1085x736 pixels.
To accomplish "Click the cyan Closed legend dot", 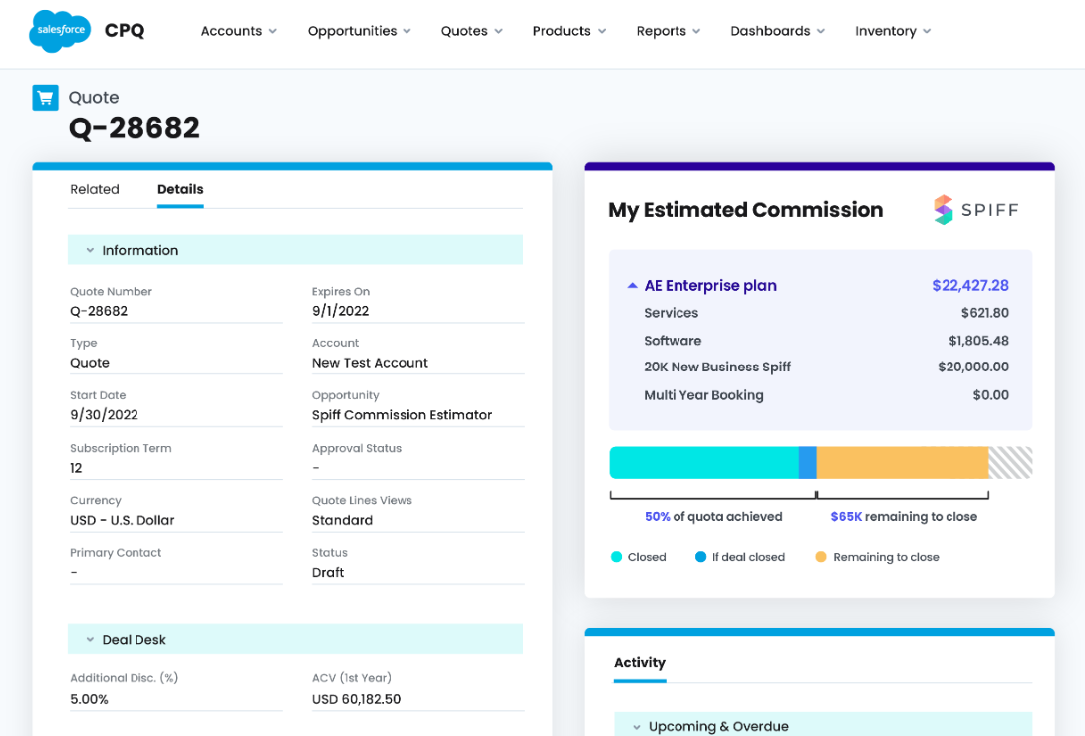I will click(616, 557).
